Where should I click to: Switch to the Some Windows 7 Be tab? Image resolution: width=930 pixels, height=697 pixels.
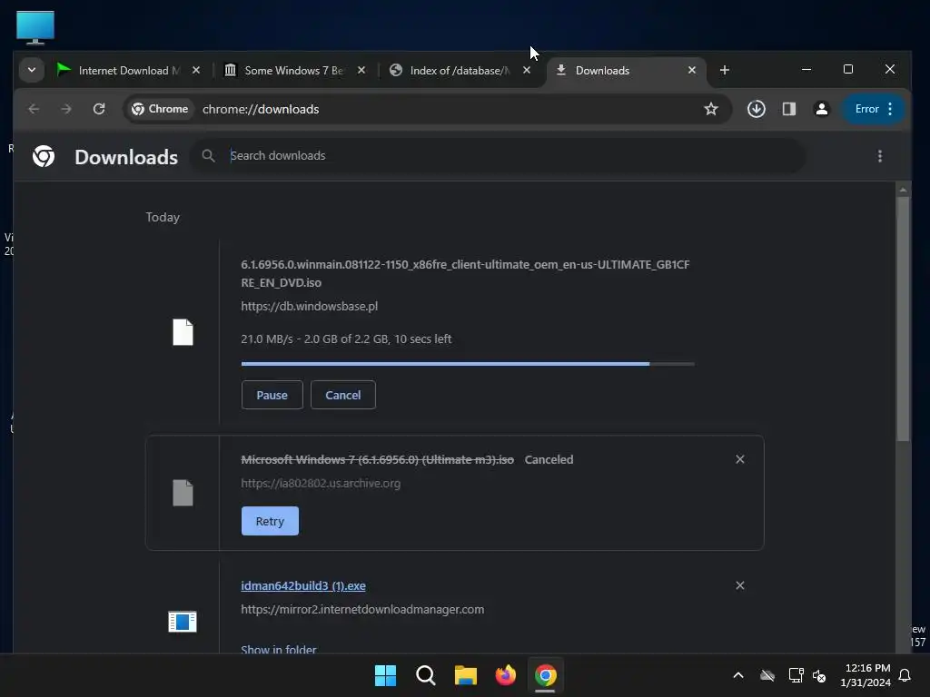[x=294, y=71]
